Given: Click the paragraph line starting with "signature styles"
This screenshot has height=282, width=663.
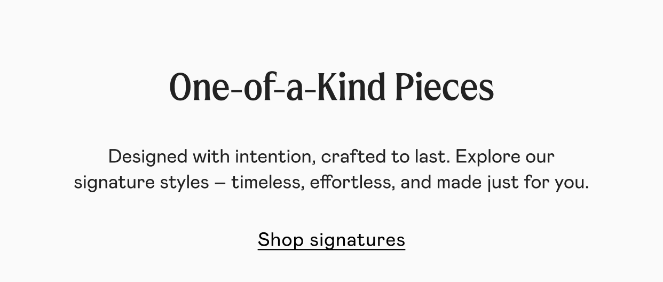Looking at the screenshot, I should (x=331, y=183).
